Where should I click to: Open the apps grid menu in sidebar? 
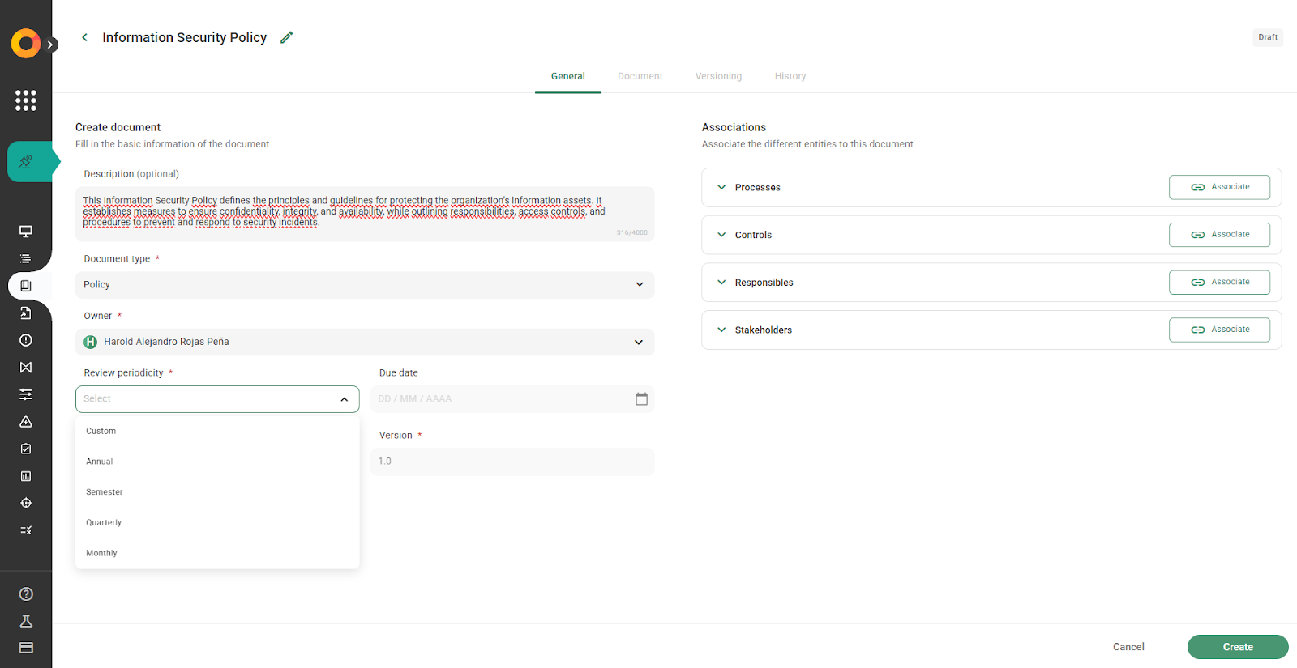(26, 100)
